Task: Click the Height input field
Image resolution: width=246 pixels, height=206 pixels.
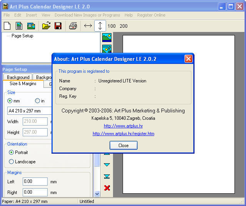Action: 35,132
